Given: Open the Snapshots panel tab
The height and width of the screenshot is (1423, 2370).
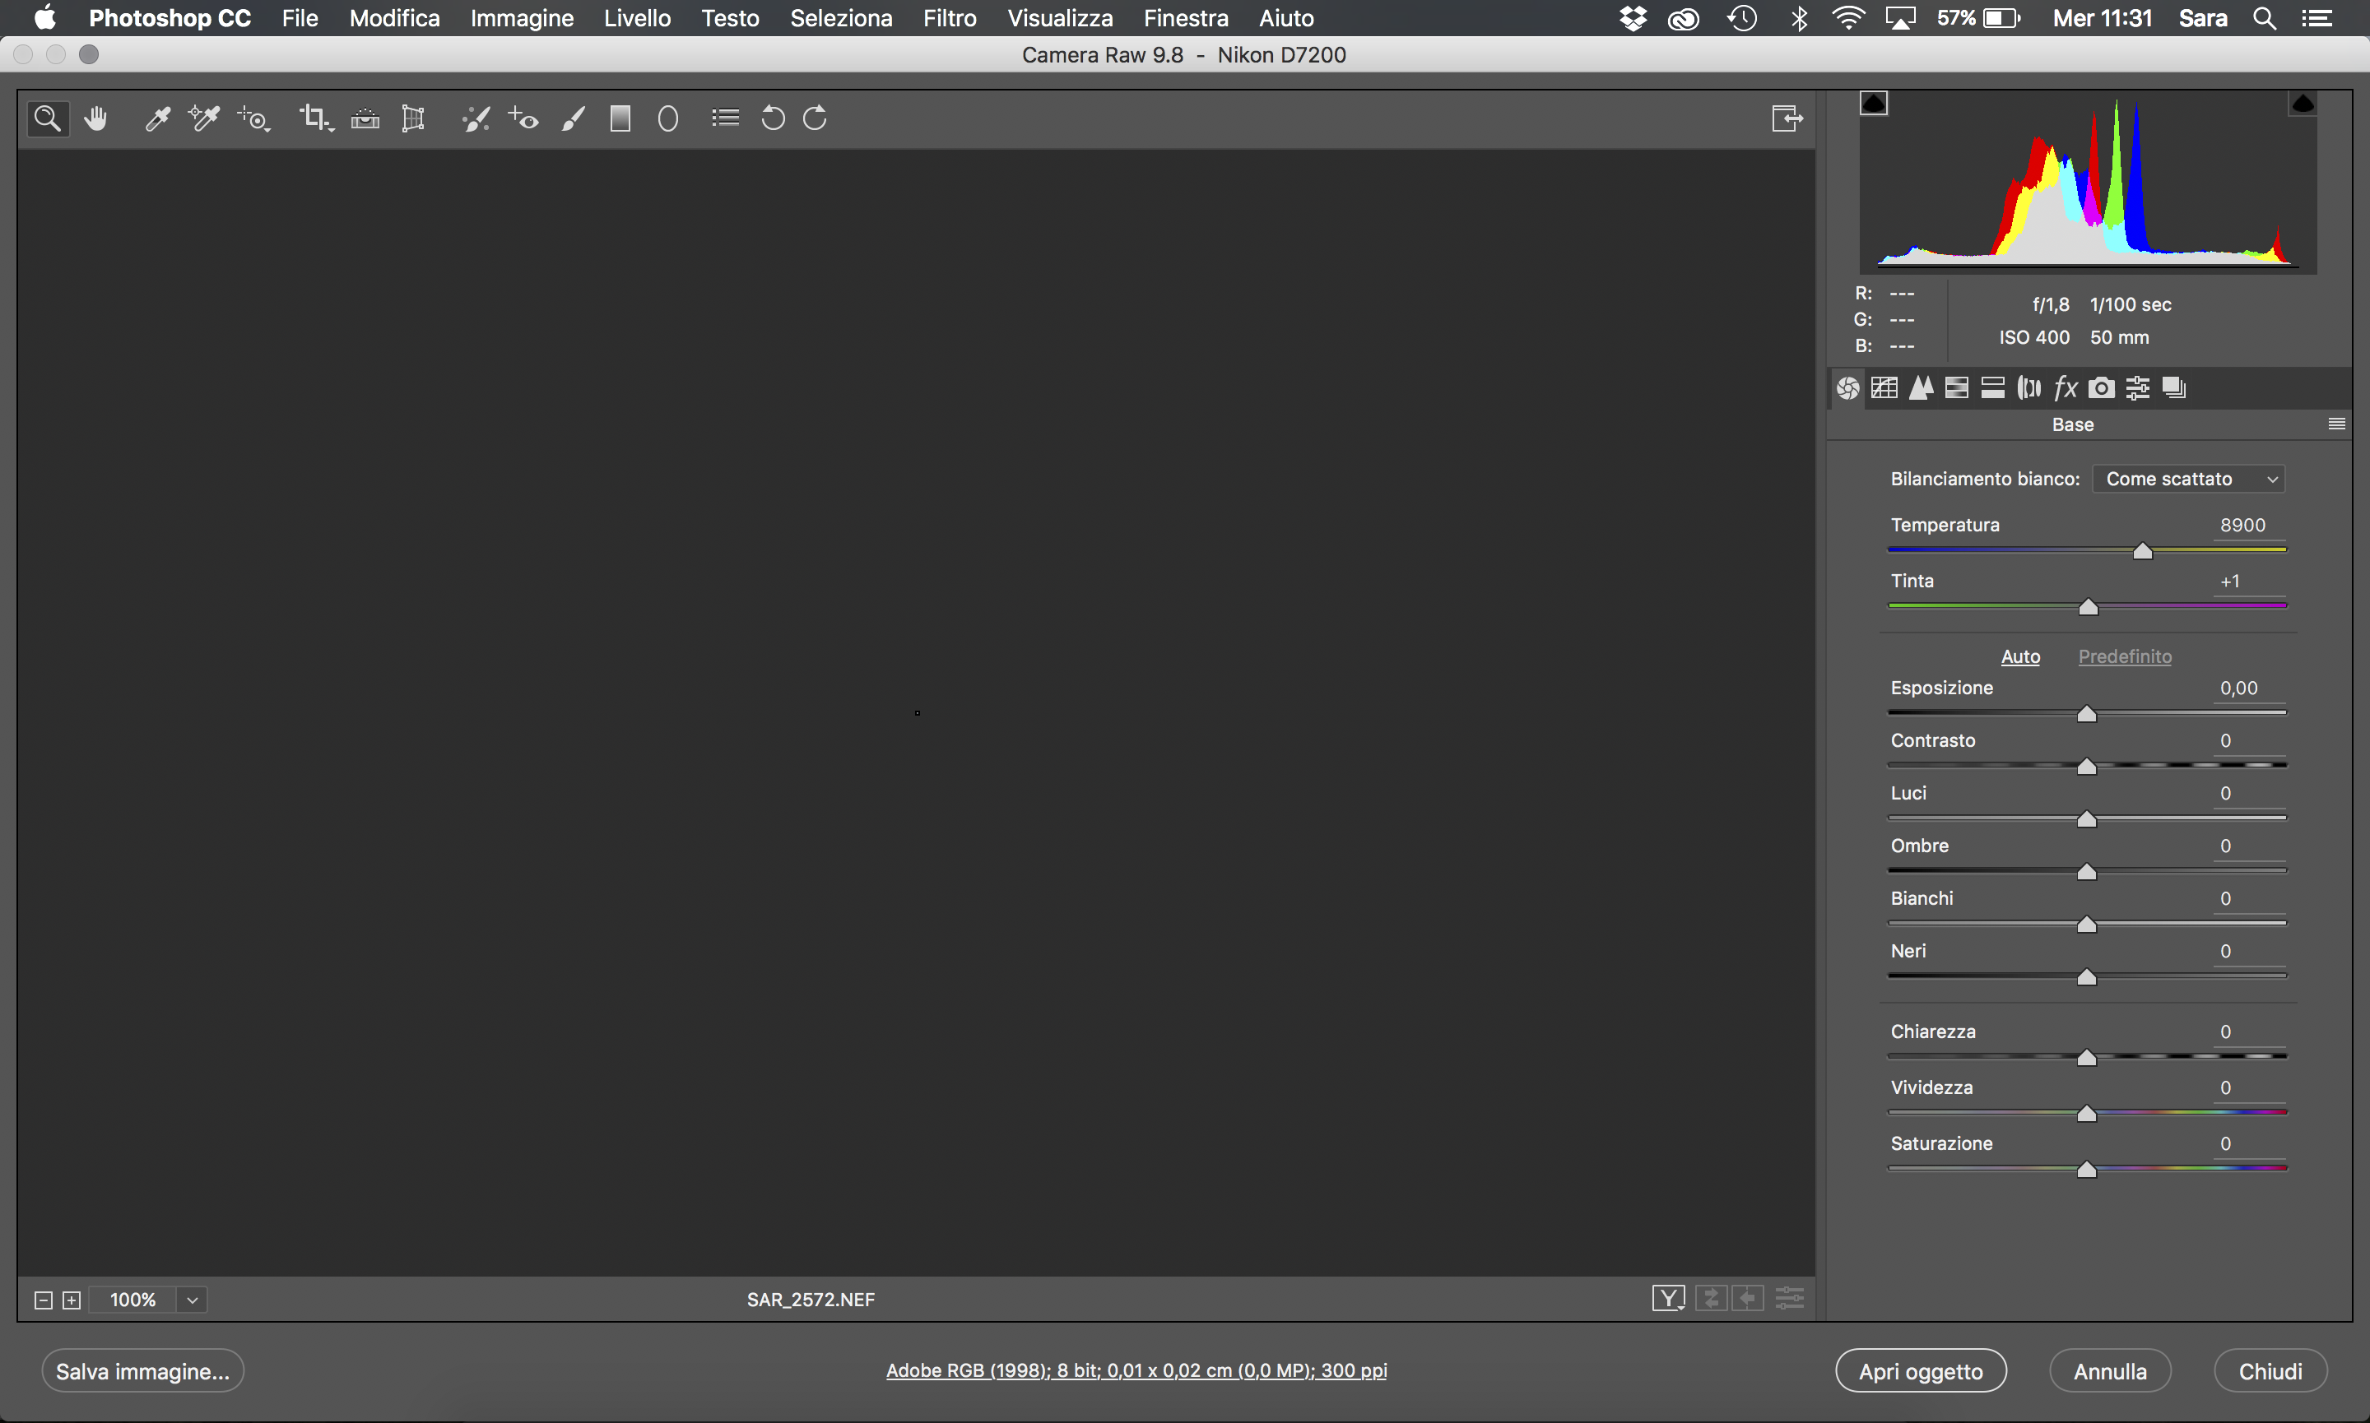Looking at the screenshot, I should tap(2174, 387).
